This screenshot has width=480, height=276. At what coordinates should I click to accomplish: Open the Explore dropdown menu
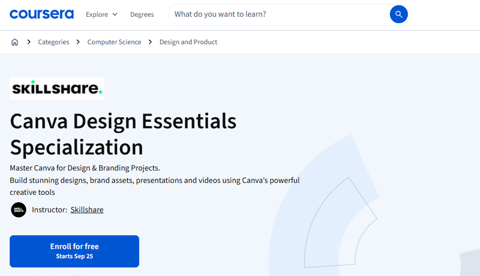[101, 14]
